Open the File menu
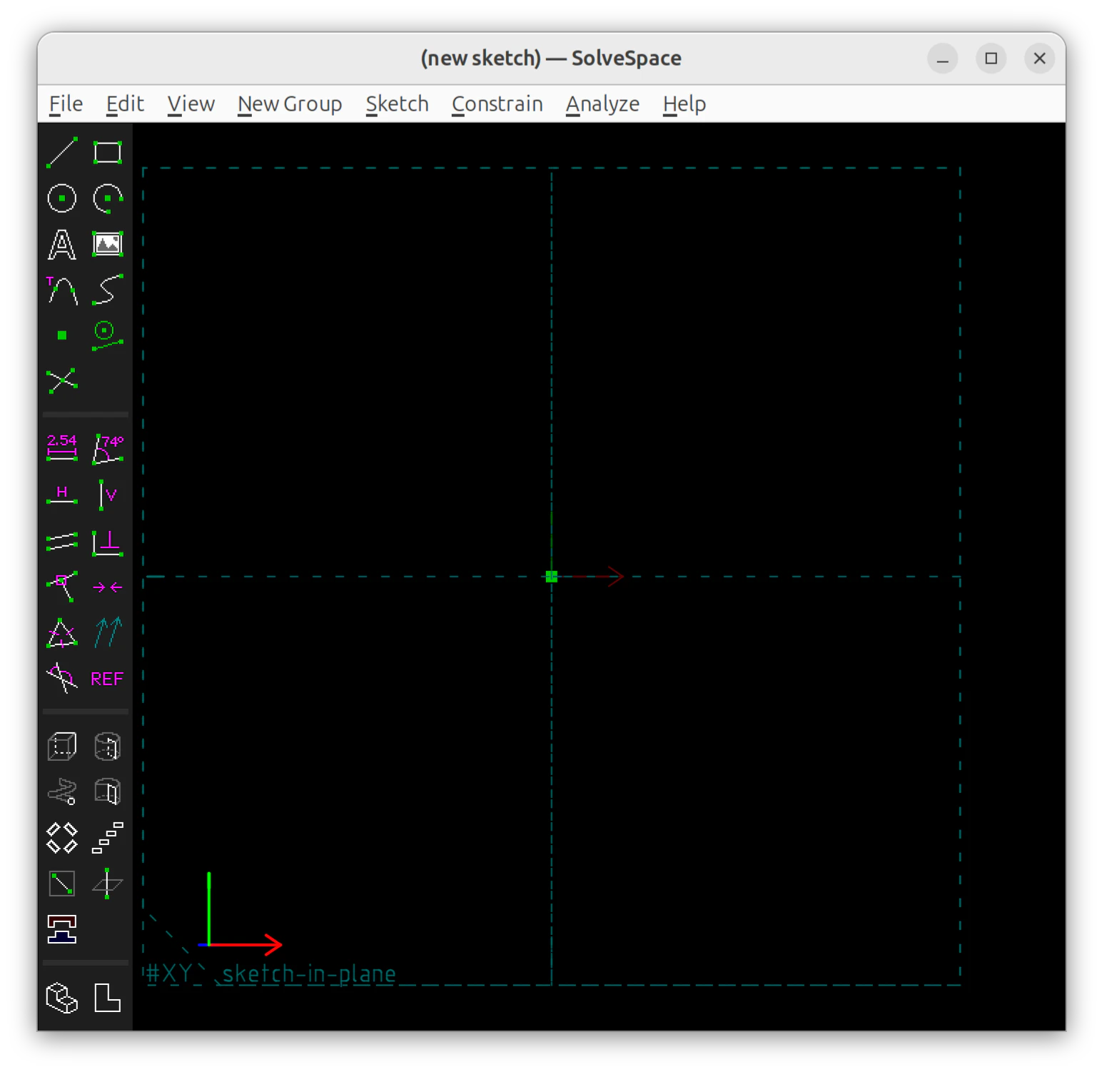 (66, 104)
